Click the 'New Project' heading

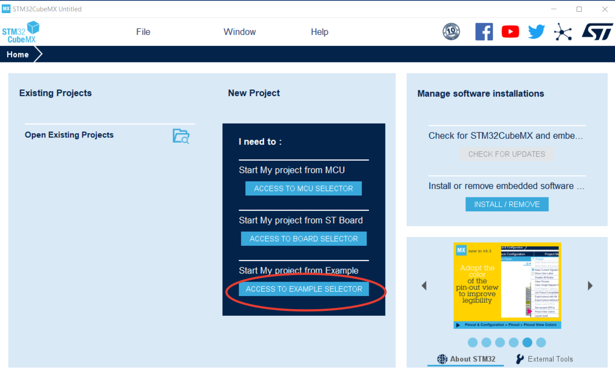coord(254,93)
